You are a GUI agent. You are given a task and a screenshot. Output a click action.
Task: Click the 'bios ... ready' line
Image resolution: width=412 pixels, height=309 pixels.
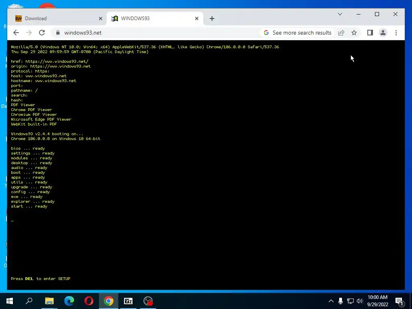[28, 148]
